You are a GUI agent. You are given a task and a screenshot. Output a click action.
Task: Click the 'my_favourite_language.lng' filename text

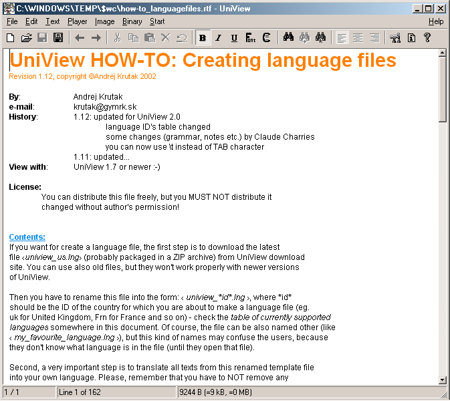pyautogui.click(x=64, y=338)
